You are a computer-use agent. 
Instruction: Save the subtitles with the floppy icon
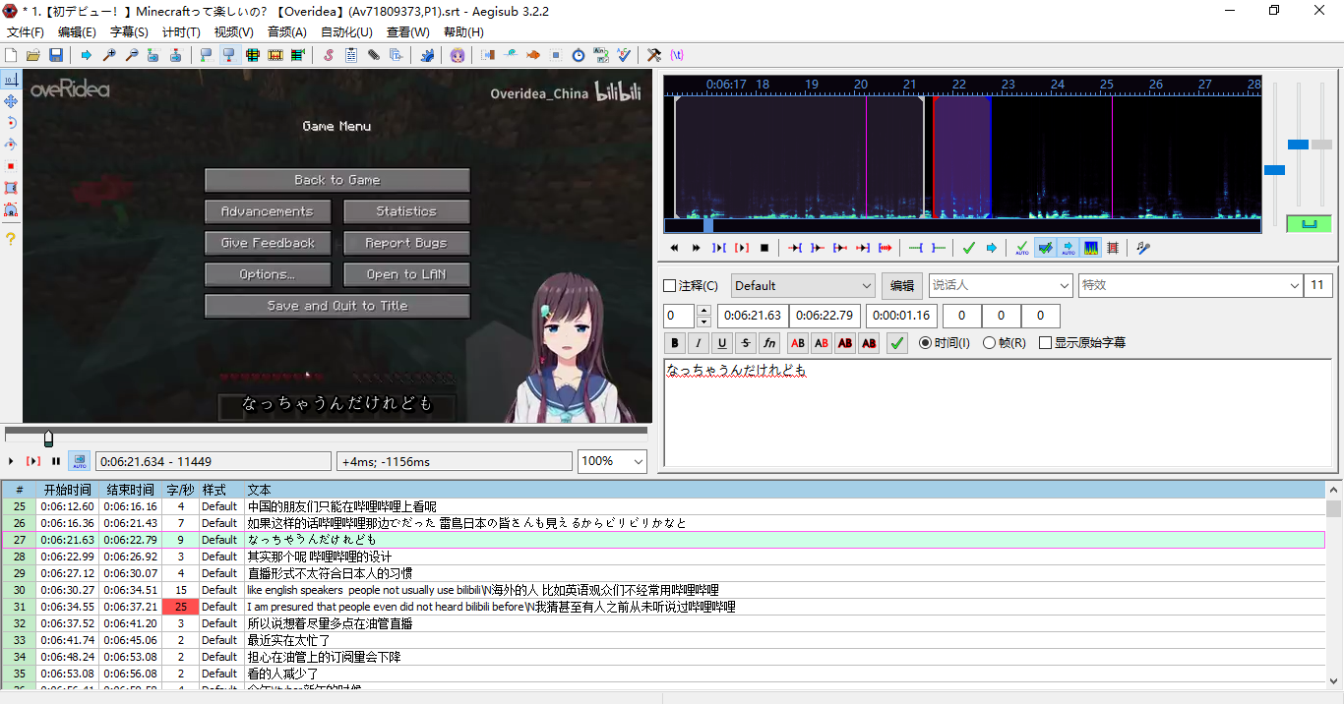click(56, 55)
